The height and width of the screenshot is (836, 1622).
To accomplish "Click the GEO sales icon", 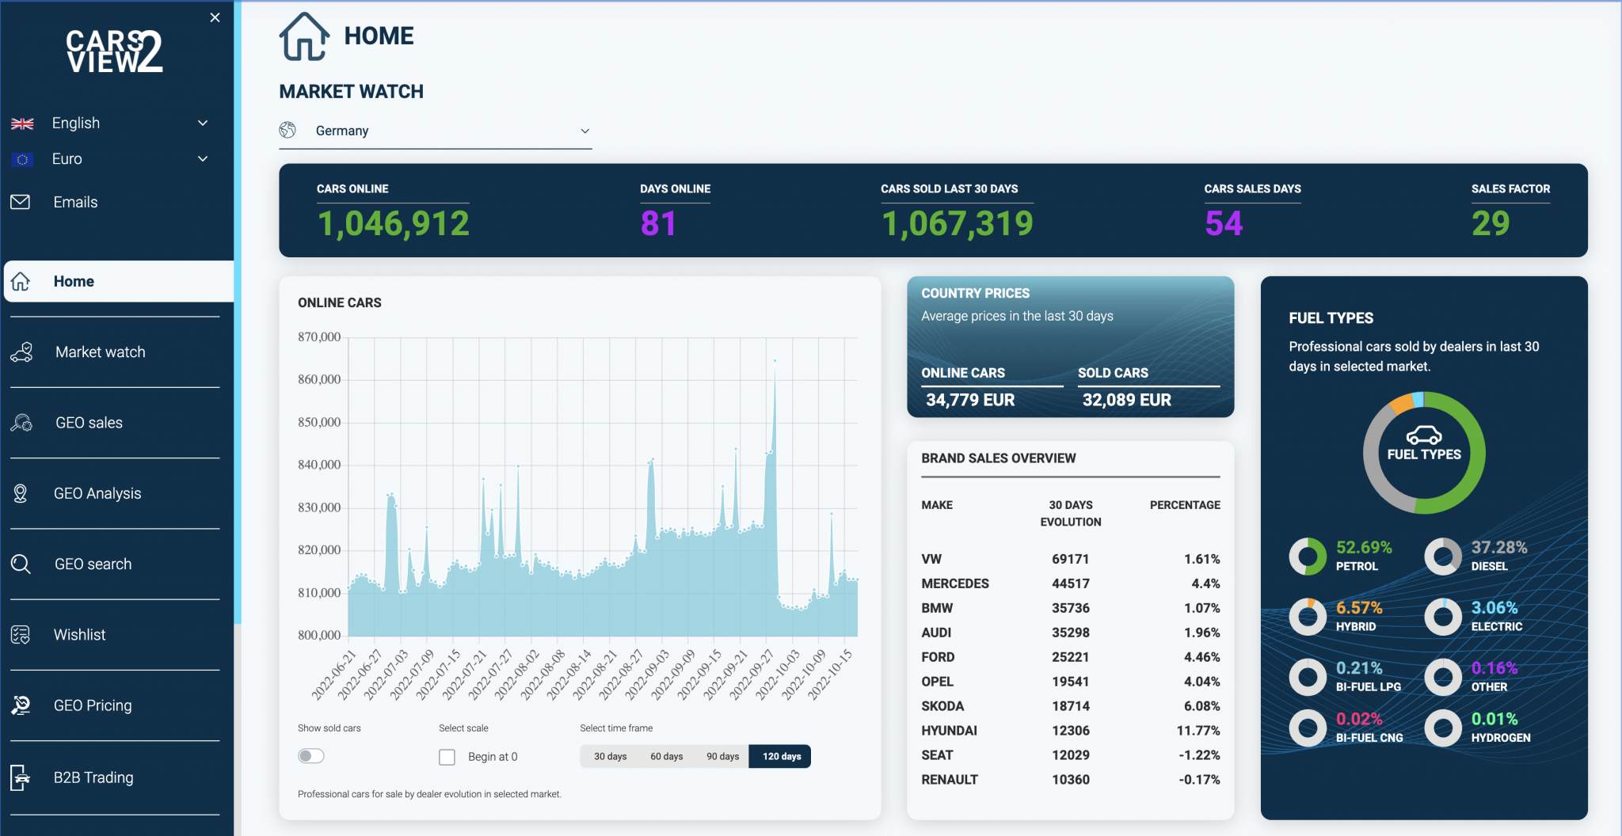I will [21, 423].
